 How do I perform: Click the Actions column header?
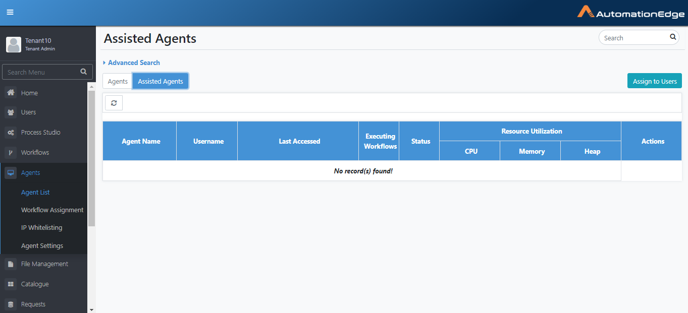coord(653,141)
